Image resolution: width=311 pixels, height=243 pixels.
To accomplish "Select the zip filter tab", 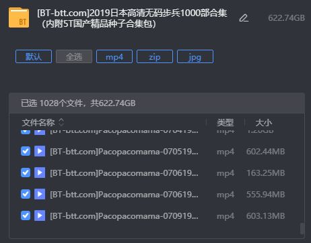I will 155,56.
